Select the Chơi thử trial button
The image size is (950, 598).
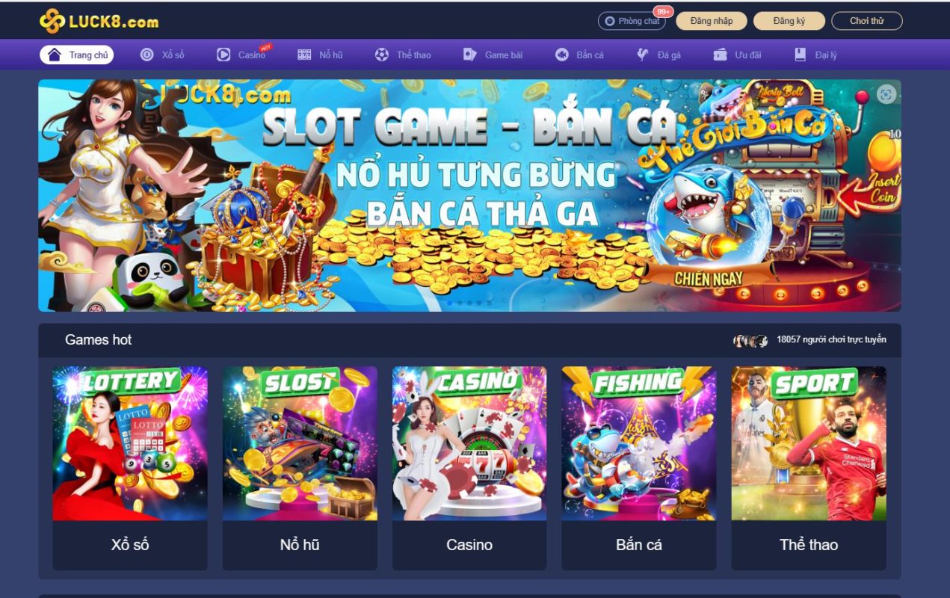pyautogui.click(x=867, y=21)
